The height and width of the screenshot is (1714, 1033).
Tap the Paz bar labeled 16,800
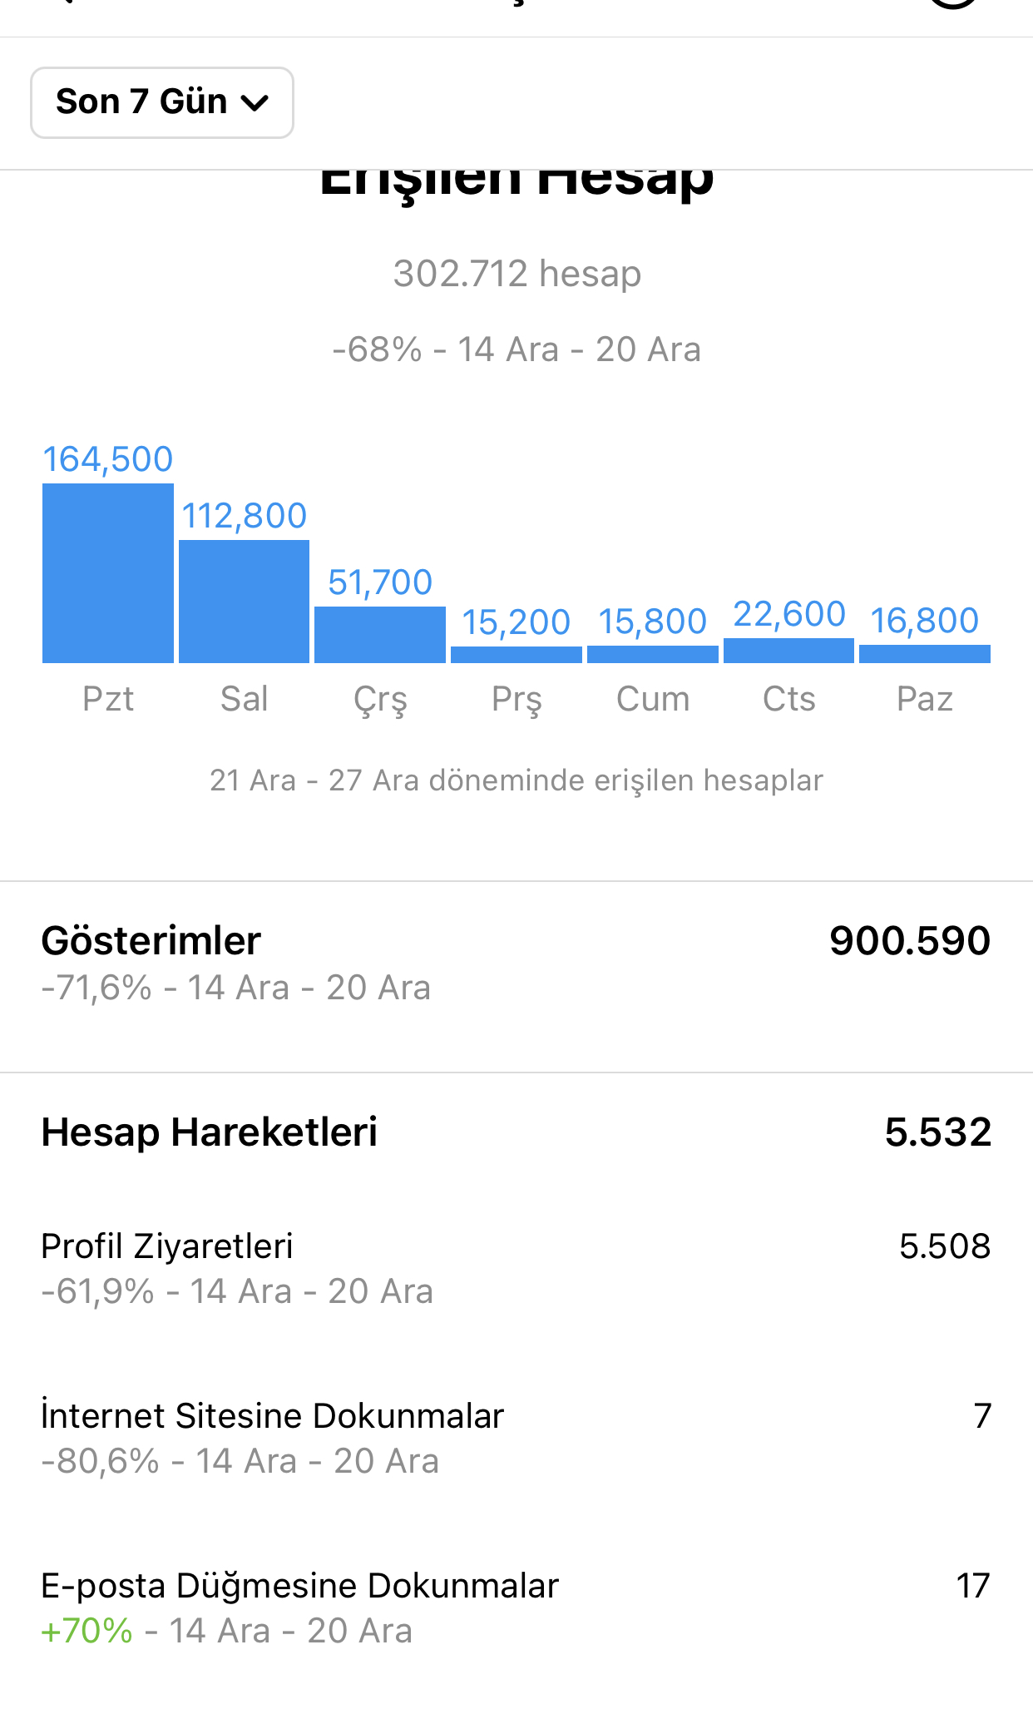click(925, 654)
